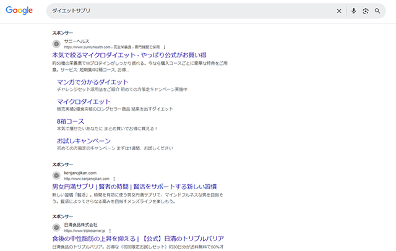Start voice search with microphone icon
This screenshot has width=396, height=251.
click(353, 11)
